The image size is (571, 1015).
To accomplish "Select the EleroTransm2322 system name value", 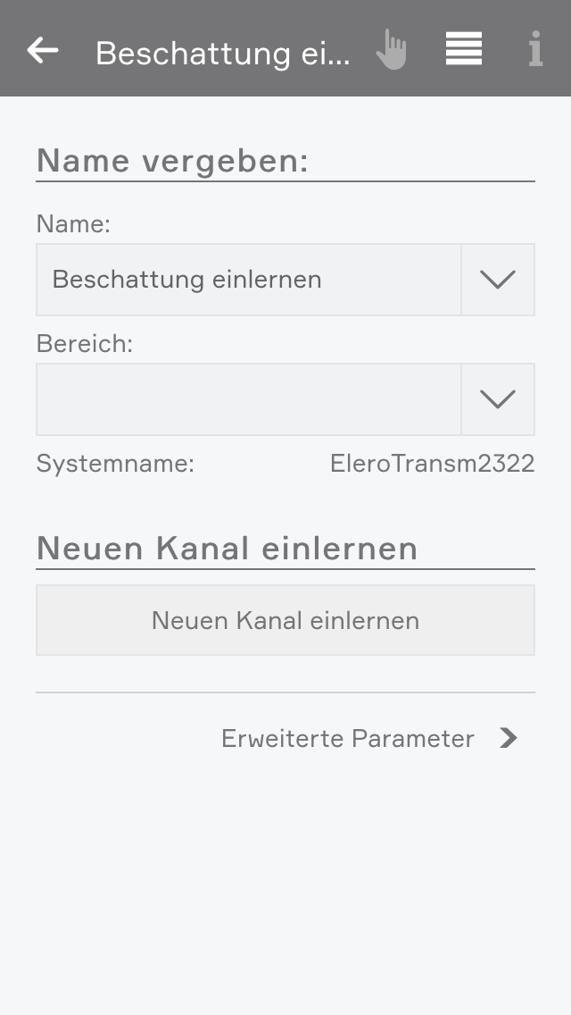I will [432, 464].
